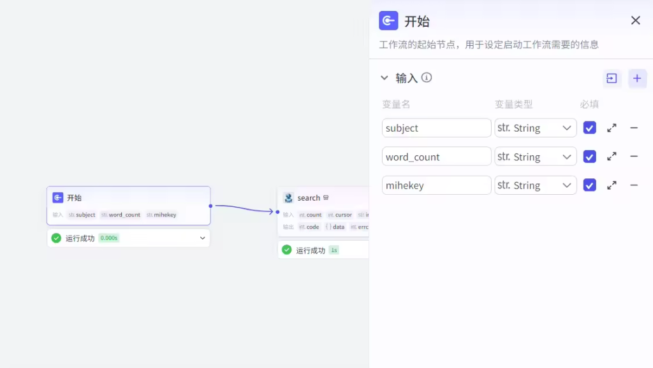Click the mihekey variable name field
Image resolution: width=653 pixels, height=368 pixels.
click(x=436, y=185)
